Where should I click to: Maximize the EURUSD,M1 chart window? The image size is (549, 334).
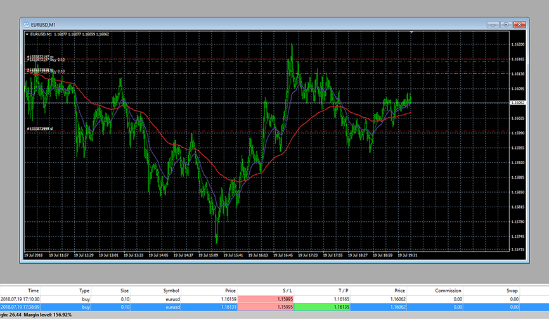coord(506,25)
